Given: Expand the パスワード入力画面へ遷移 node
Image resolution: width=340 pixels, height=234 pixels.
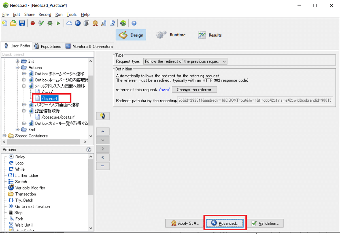Looking at the screenshot, I should [x=24, y=105].
